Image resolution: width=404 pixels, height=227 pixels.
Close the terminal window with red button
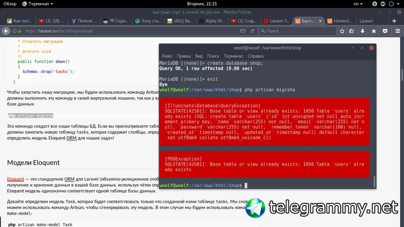point(371,48)
